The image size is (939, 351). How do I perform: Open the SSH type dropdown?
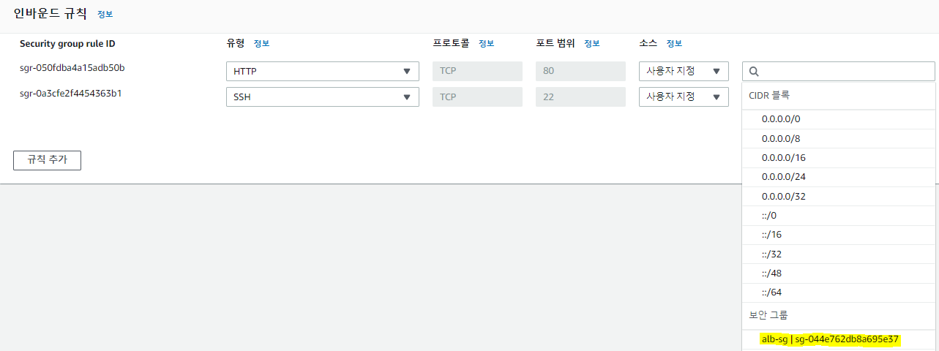pos(322,97)
